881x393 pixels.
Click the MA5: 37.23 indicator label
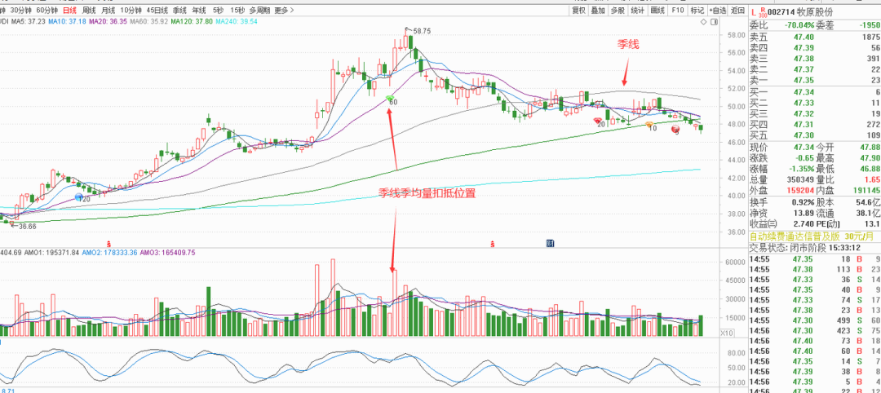click(29, 20)
